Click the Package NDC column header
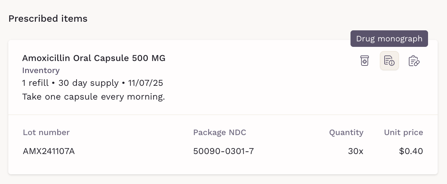 click(x=220, y=133)
